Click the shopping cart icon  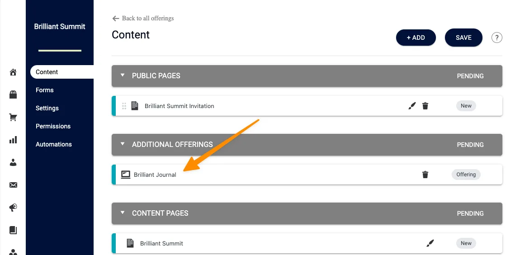coord(13,117)
